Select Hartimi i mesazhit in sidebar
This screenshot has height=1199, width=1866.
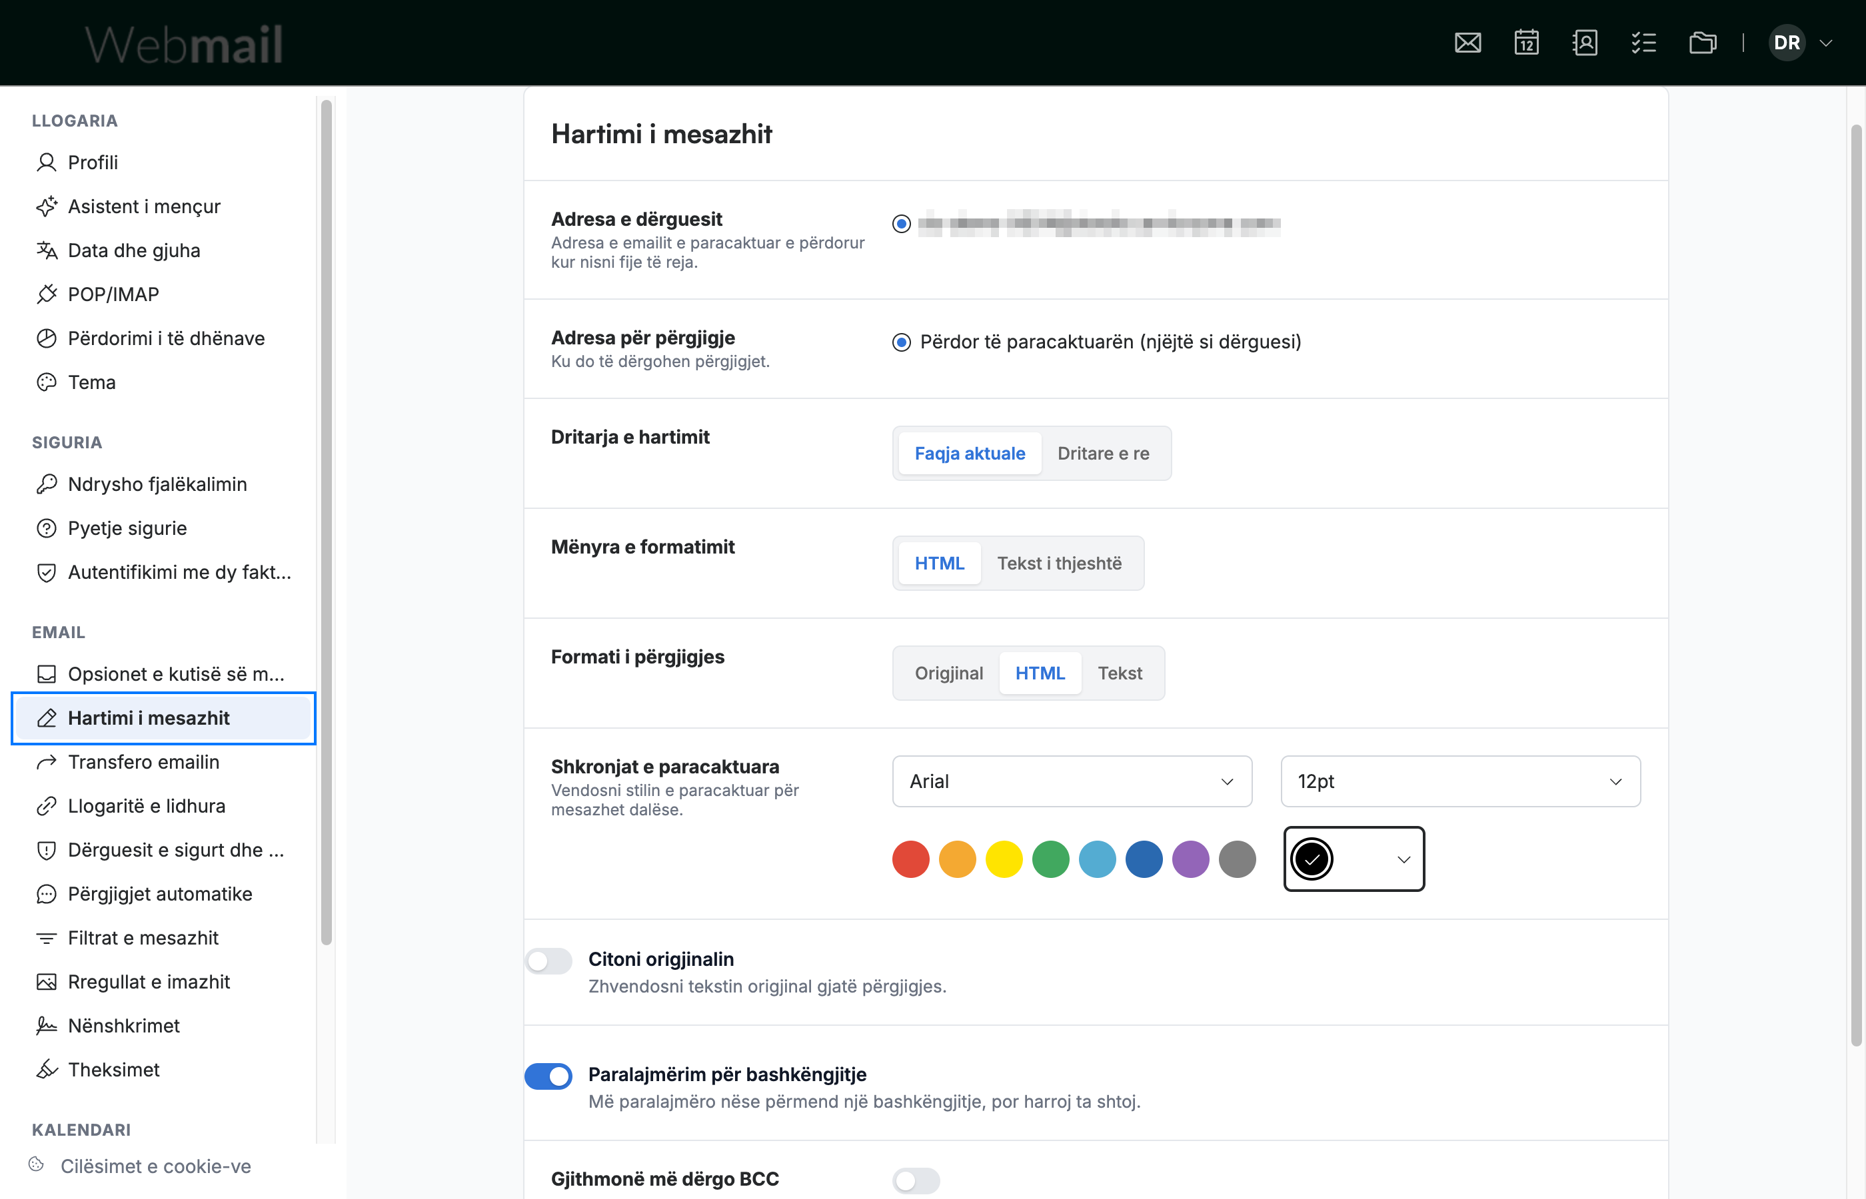(163, 718)
